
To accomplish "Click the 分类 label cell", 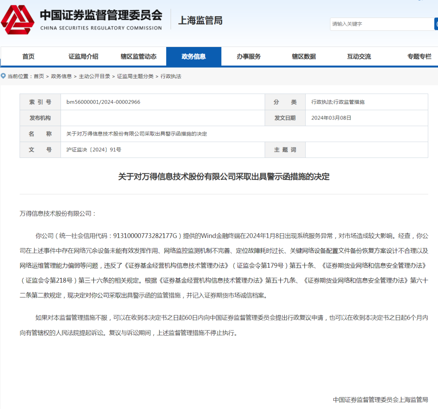I will click(x=285, y=102).
